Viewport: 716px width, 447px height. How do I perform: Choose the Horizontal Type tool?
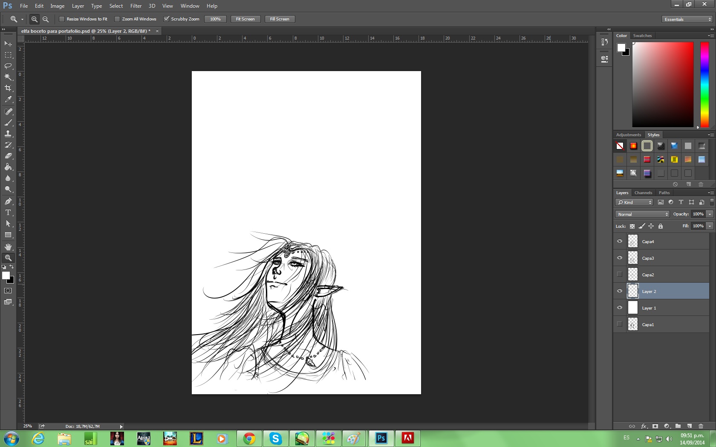click(x=8, y=212)
